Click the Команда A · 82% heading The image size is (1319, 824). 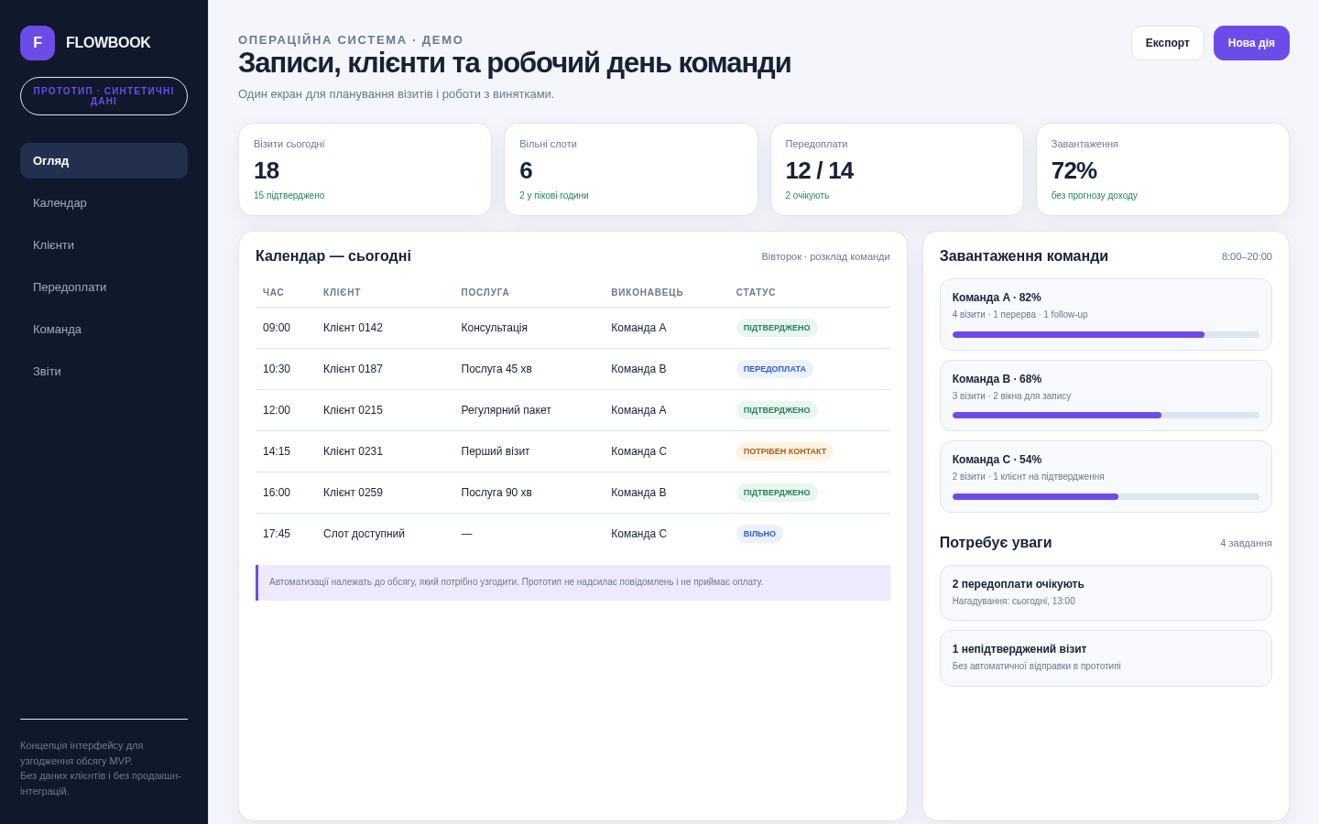tap(997, 298)
